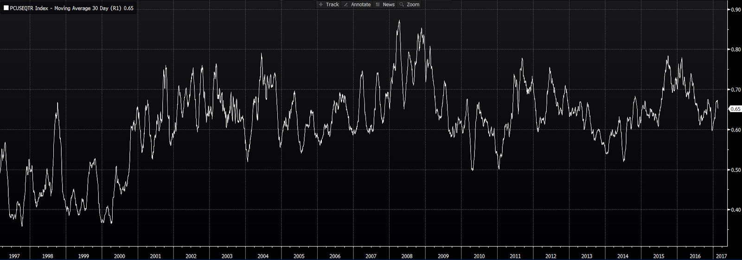Click the News list icon
The image size is (742, 260).
378,4
